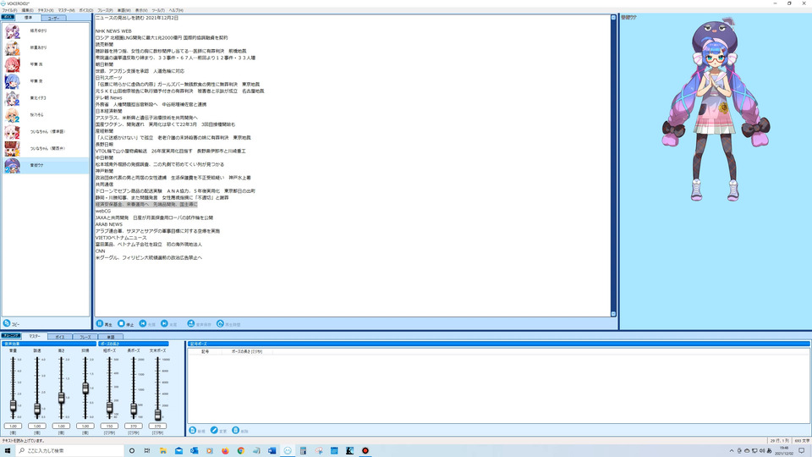Click the 話速 (speed) slider handle
Viewport: 812px width, 457px height.
[x=37, y=410]
